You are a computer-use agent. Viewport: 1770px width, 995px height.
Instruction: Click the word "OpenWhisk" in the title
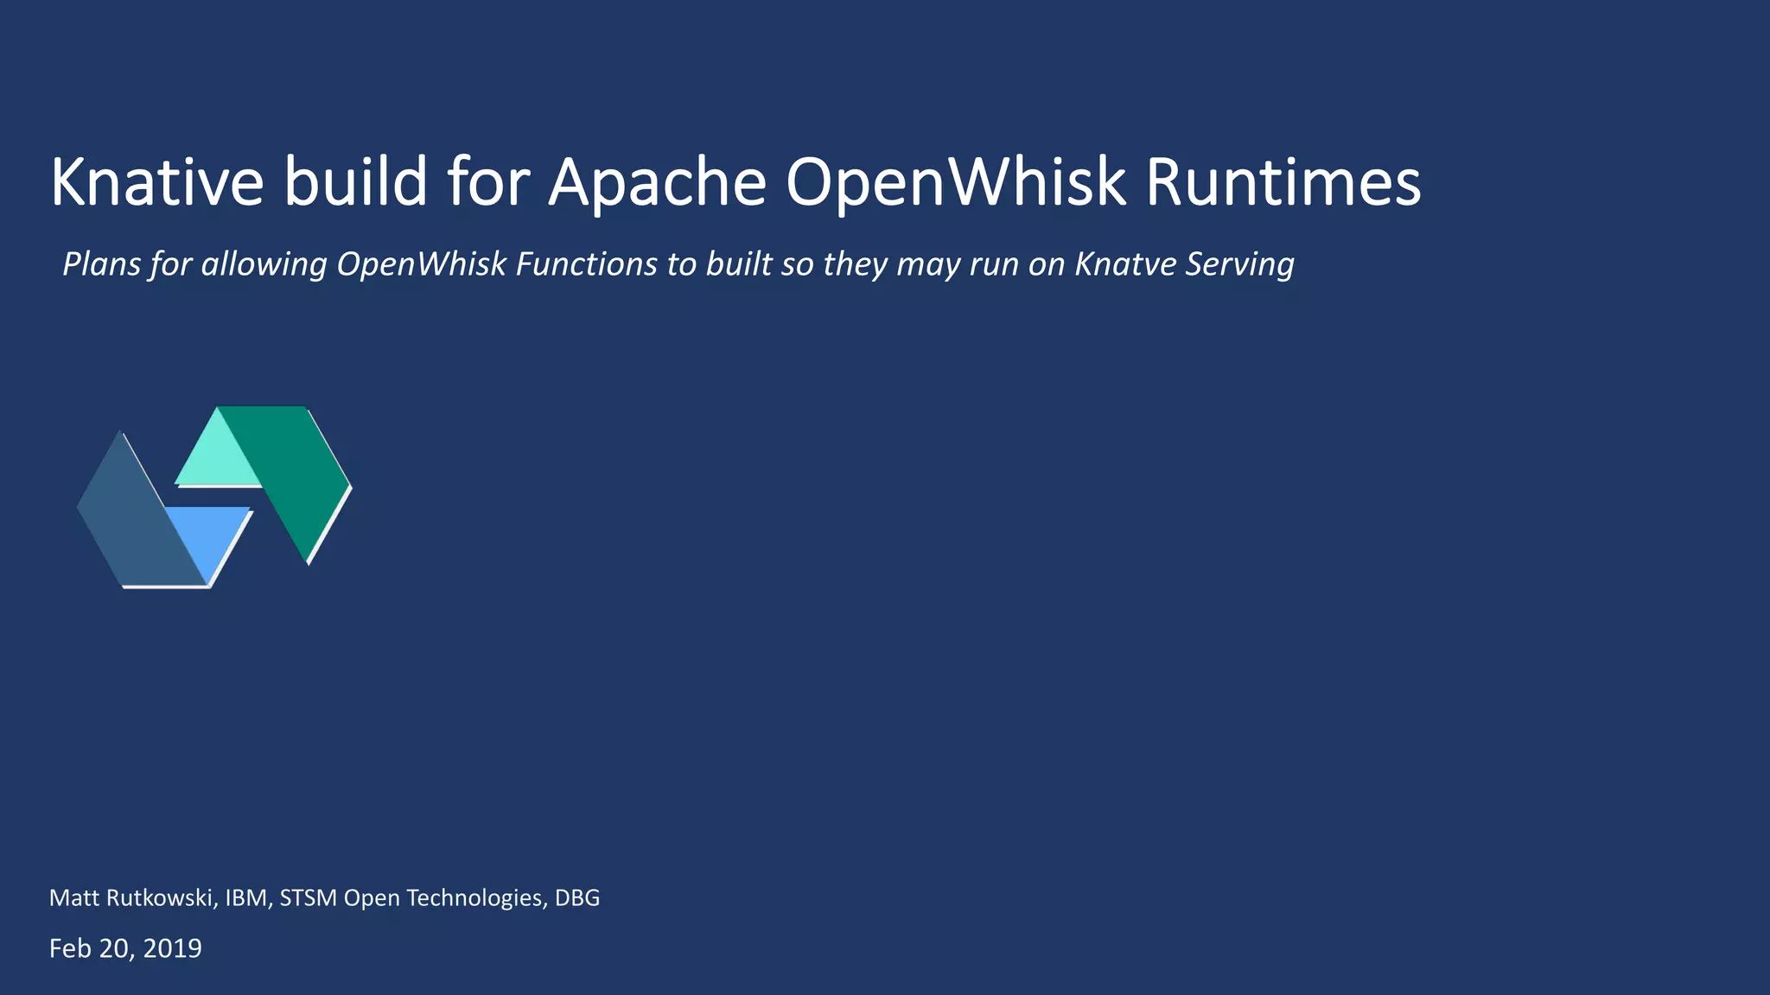pos(956,182)
